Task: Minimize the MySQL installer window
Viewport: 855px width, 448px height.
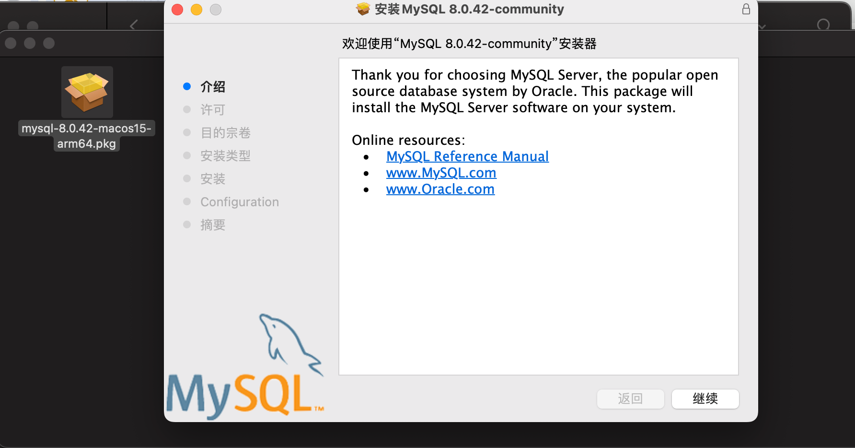Action: [x=196, y=10]
